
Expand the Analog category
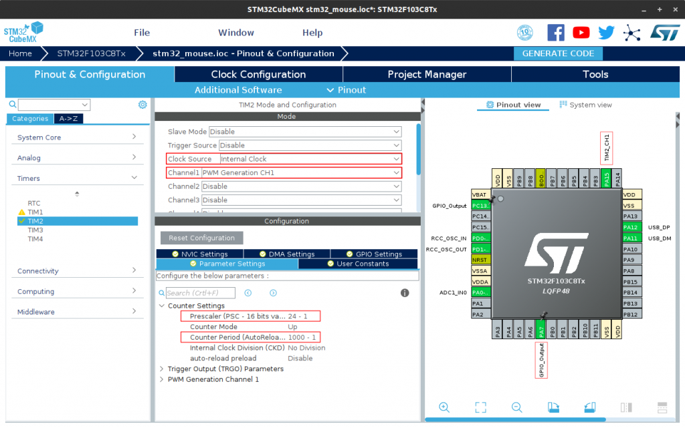78,158
